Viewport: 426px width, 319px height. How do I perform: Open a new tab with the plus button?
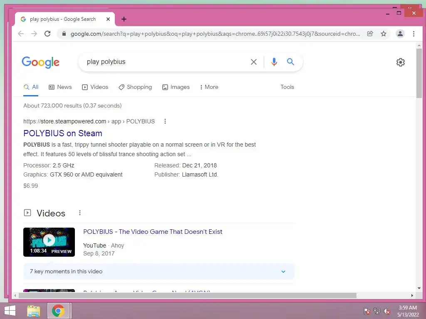(x=124, y=19)
